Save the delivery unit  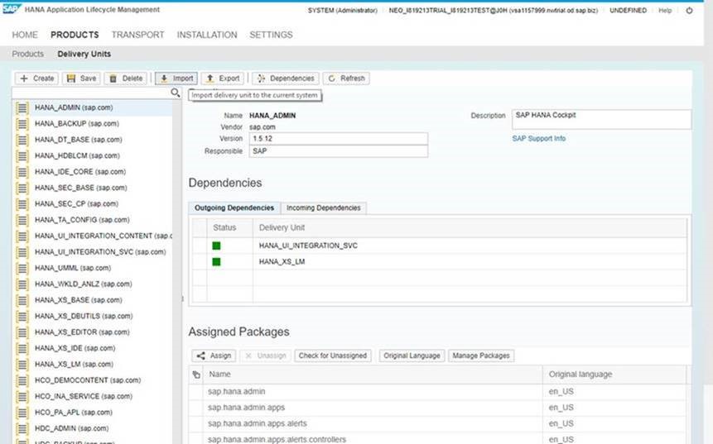click(x=81, y=79)
